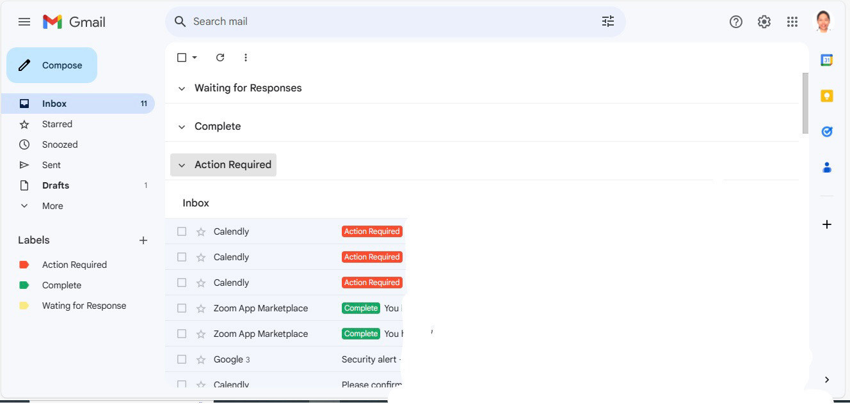The width and height of the screenshot is (850, 404).
Task: Refresh the inbox mail list
Action: point(220,58)
